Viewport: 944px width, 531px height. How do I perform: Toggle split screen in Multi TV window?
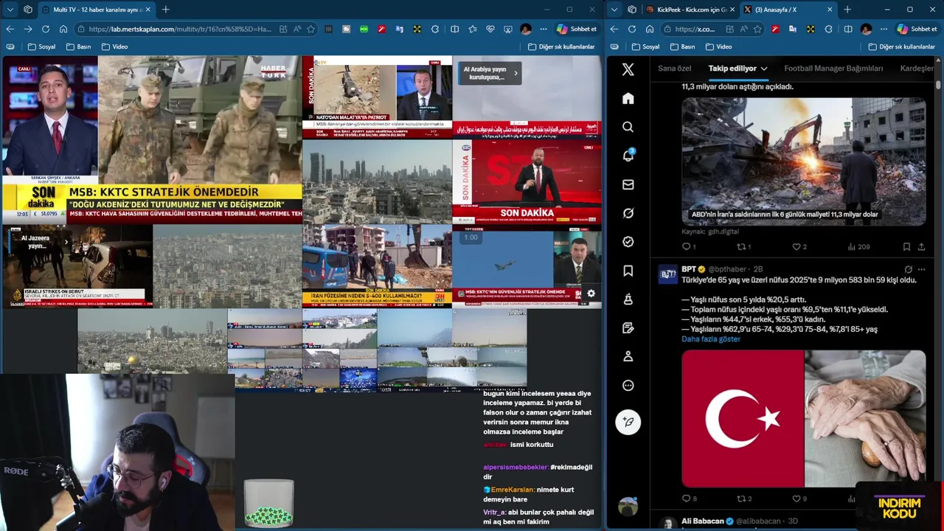[x=454, y=29]
